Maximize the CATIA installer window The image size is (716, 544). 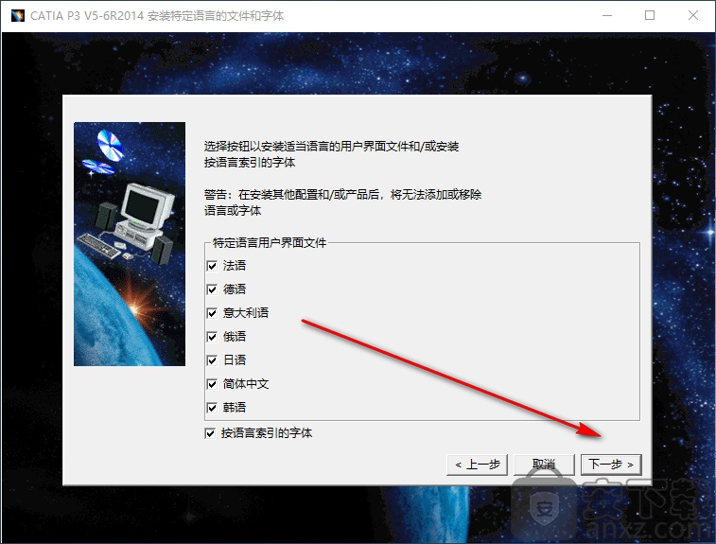coord(650,16)
